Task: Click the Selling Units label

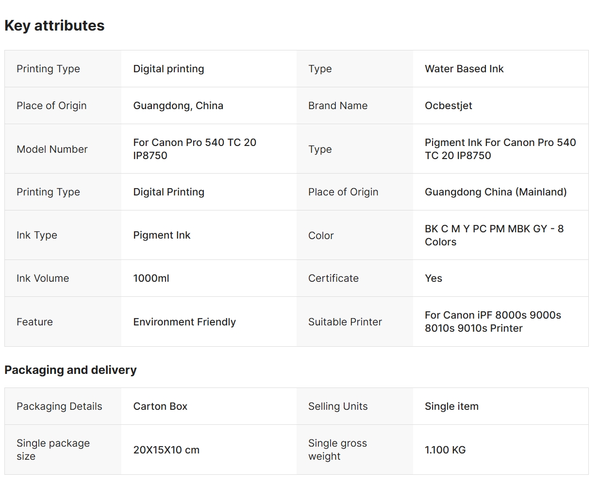Action: (x=338, y=406)
